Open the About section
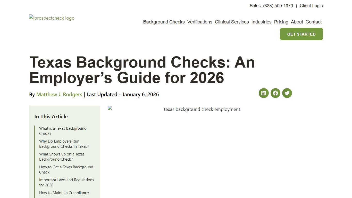 click(297, 22)
